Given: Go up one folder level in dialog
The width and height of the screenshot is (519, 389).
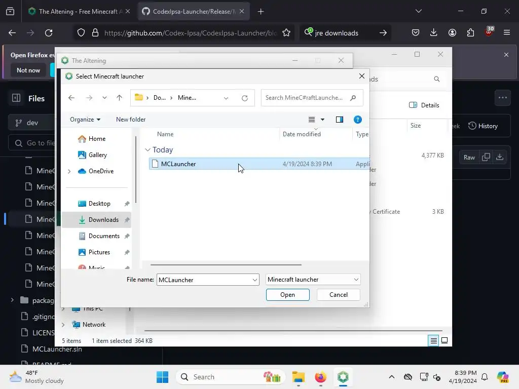Looking at the screenshot, I should pos(119,98).
